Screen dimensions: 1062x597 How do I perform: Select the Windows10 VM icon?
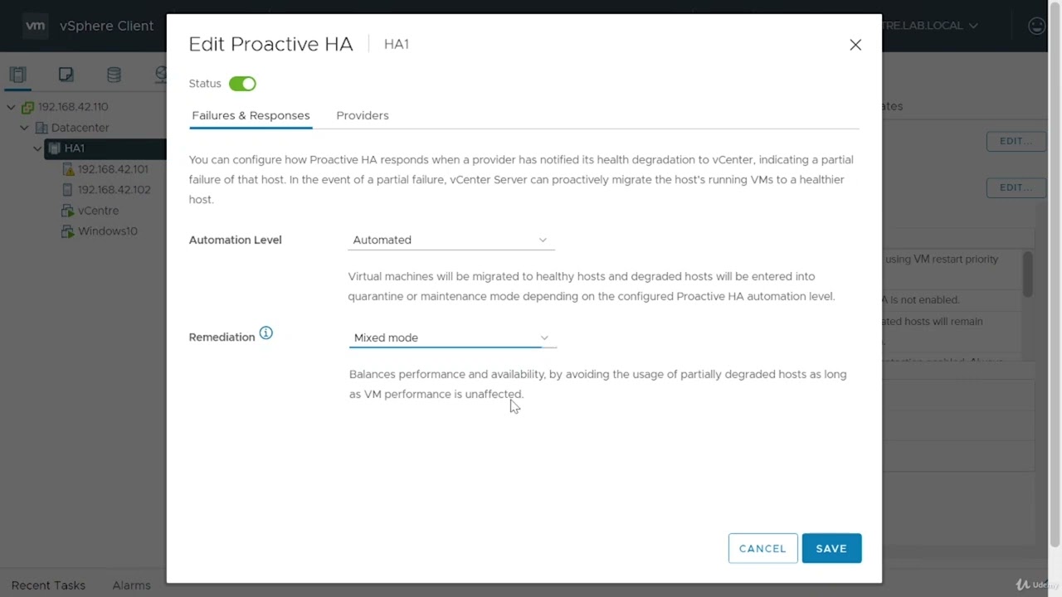coord(68,231)
